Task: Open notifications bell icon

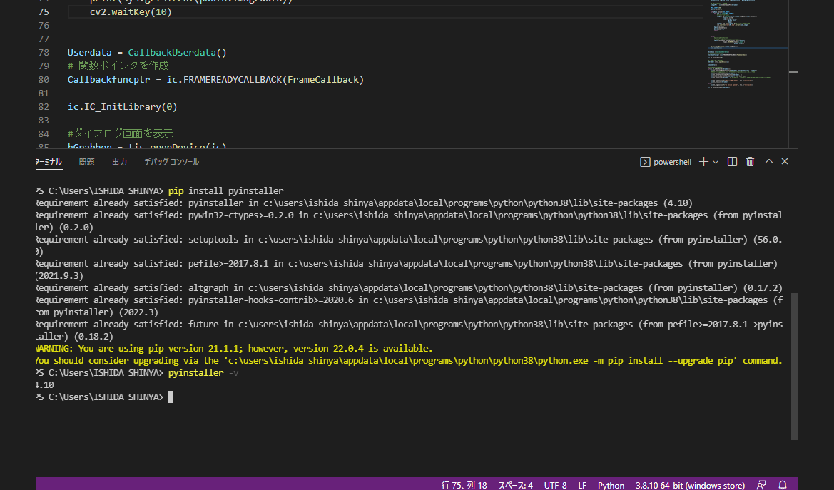Action: click(783, 485)
